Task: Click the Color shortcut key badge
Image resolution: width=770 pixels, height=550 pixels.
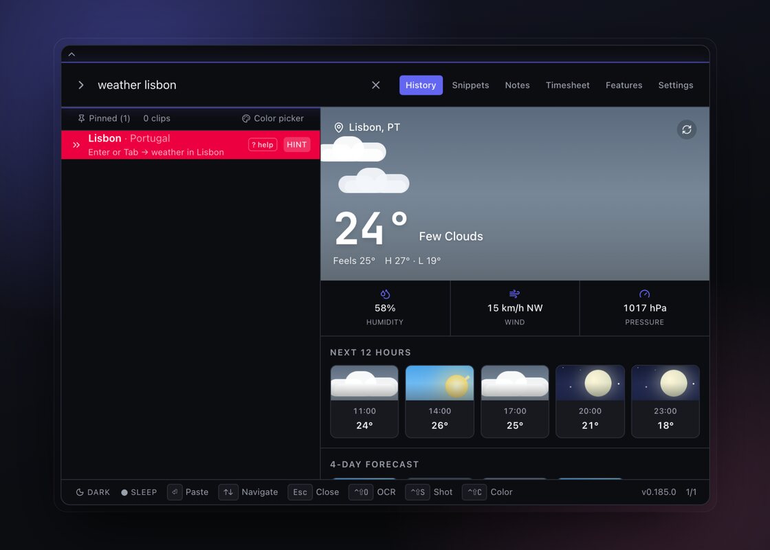Action: (474, 492)
